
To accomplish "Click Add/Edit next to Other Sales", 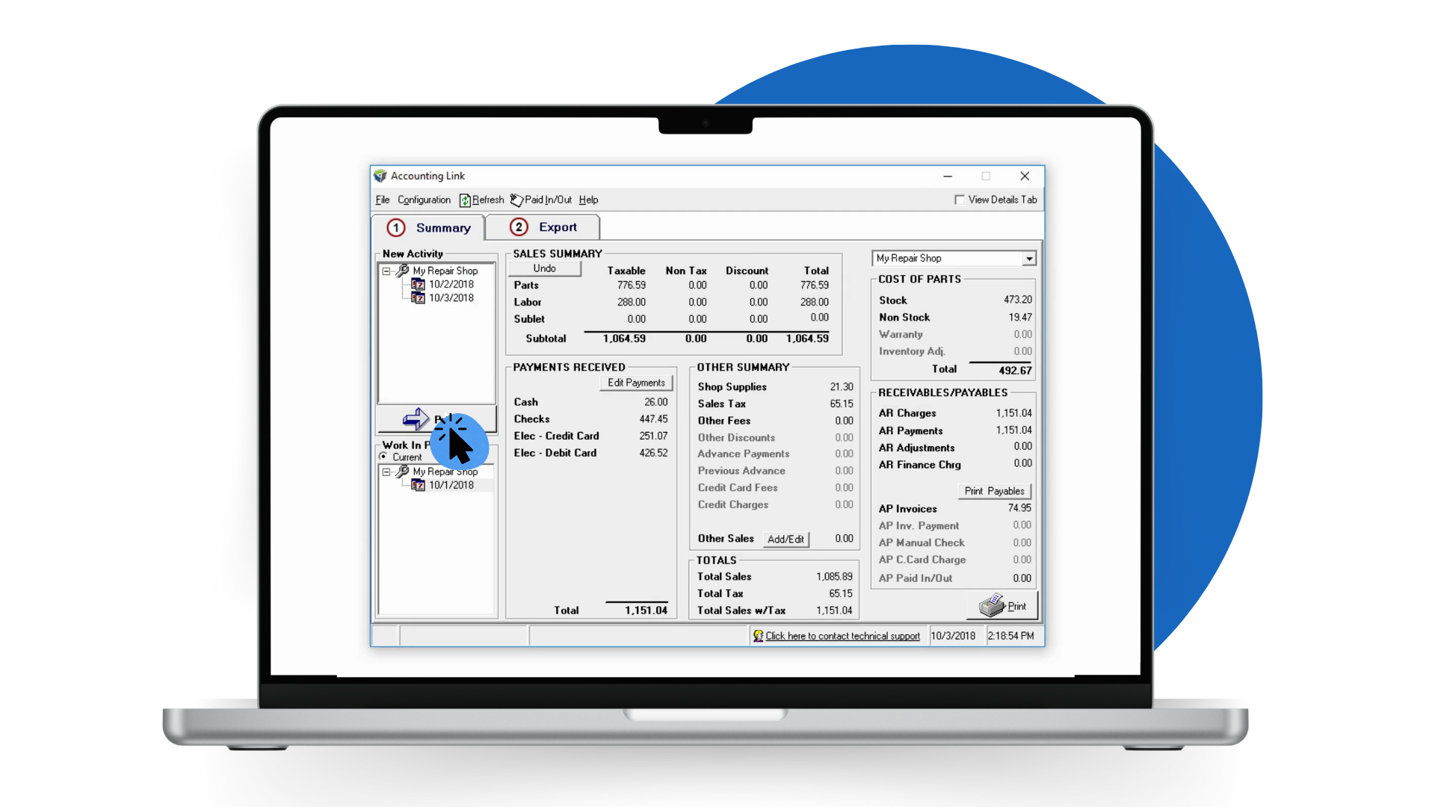I will click(786, 539).
